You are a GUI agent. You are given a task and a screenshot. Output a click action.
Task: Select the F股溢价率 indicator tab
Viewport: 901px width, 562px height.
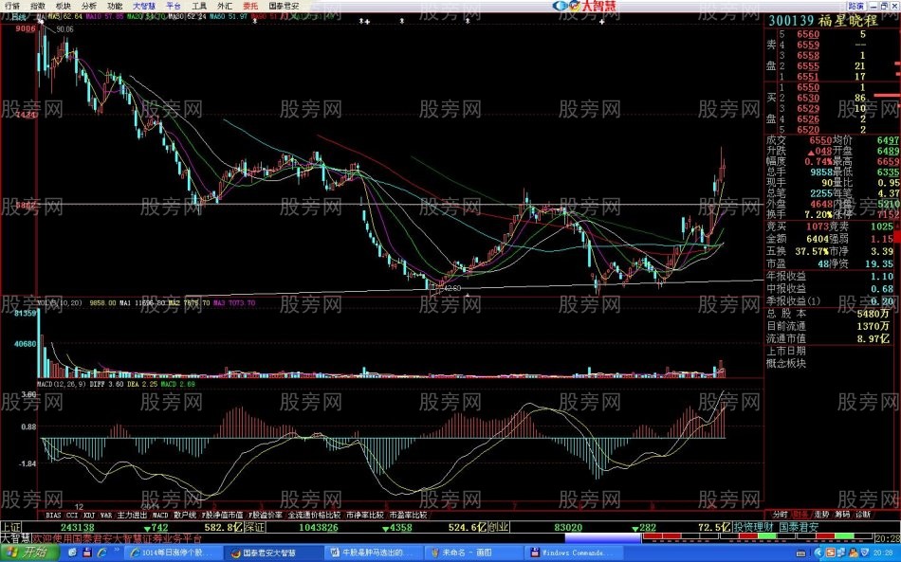coord(265,515)
